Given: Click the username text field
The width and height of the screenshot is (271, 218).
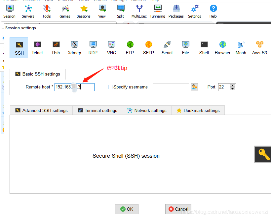Looking at the screenshot, I should (x=171, y=87).
